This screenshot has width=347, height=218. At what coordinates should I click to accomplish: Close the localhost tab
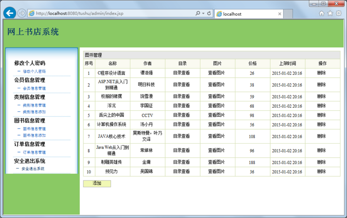pyautogui.click(x=280, y=14)
